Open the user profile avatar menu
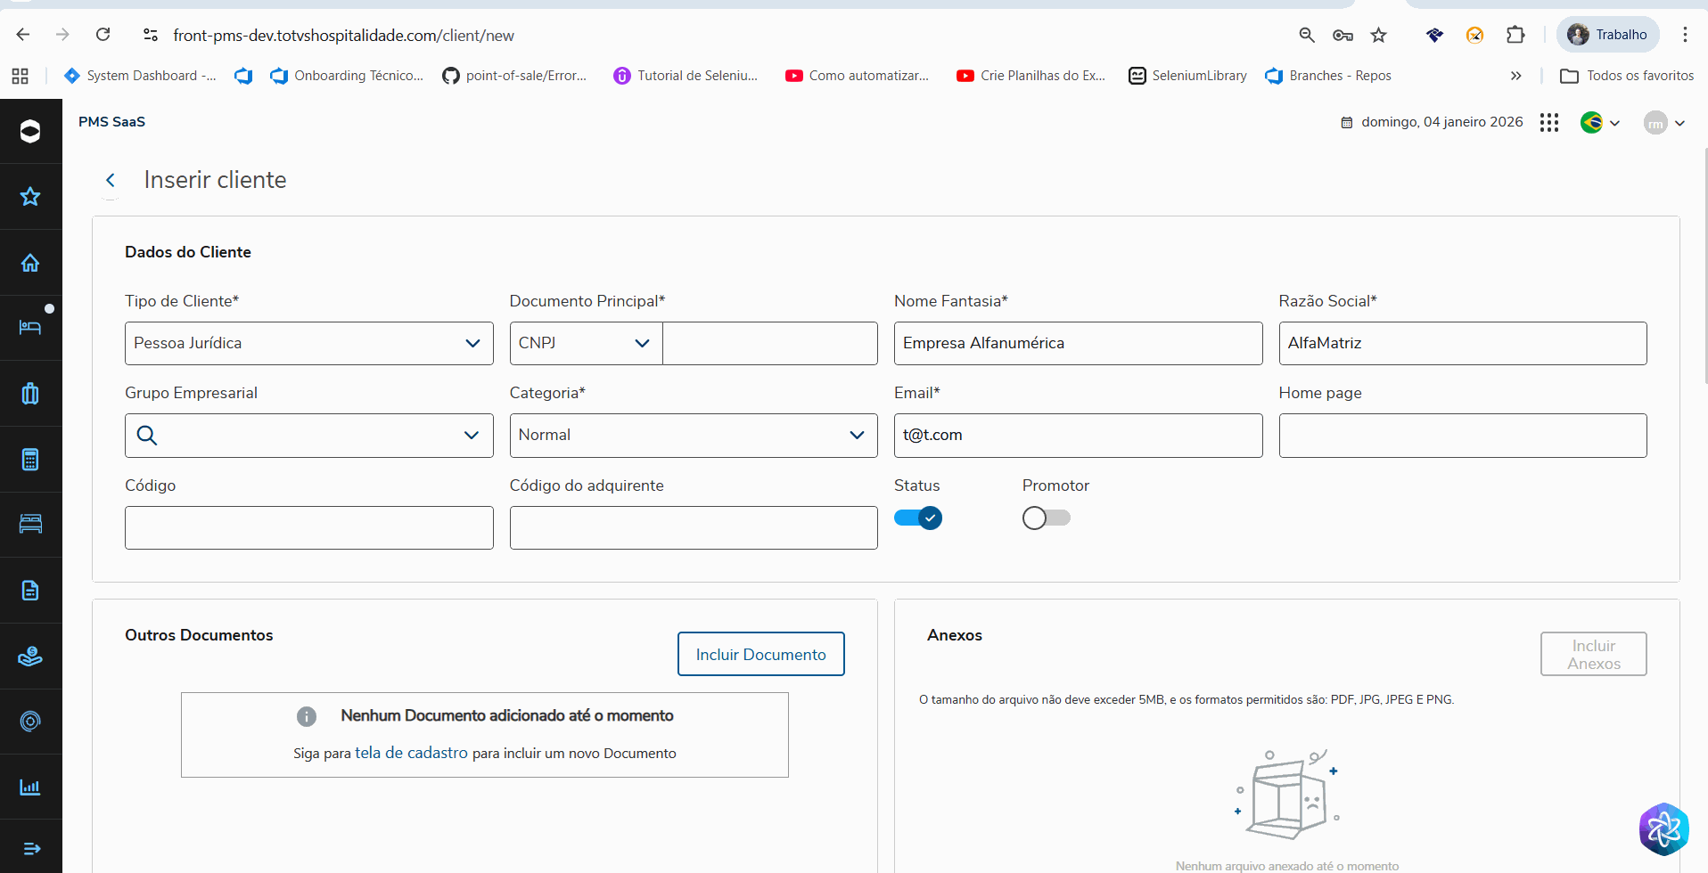 1663,123
